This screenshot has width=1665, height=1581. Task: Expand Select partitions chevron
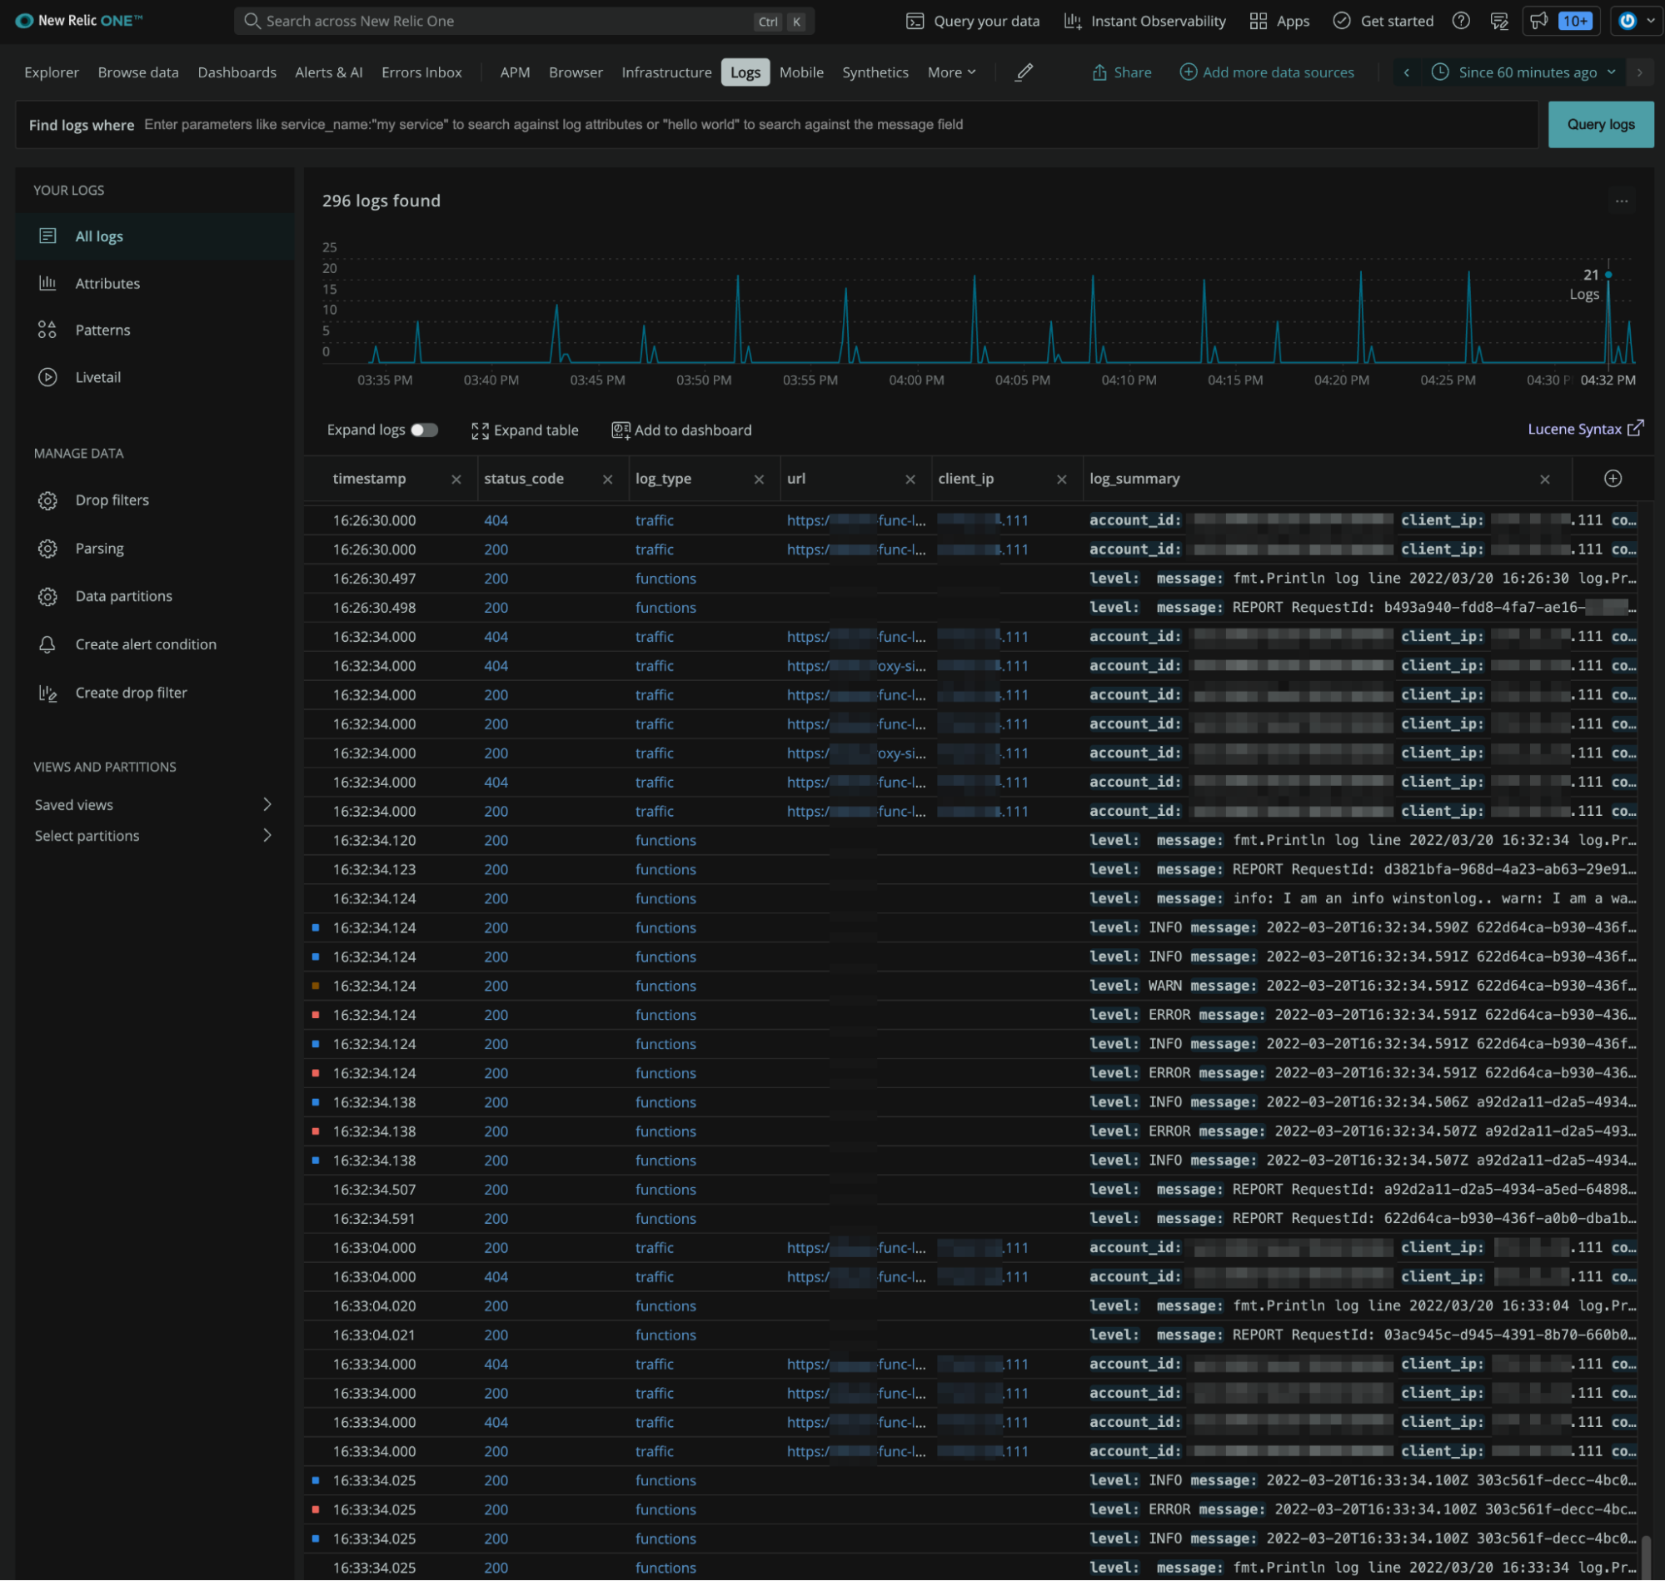[x=267, y=836]
